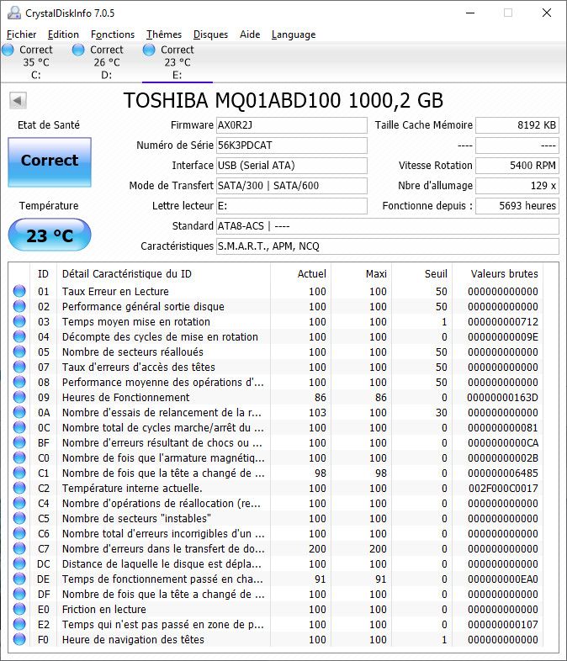The image size is (567, 661).
Task: Click status orb of attribute C1 row
Action: [x=19, y=473]
